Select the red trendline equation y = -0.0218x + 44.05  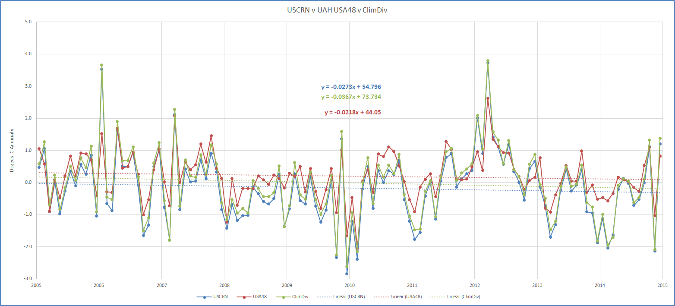(353, 112)
